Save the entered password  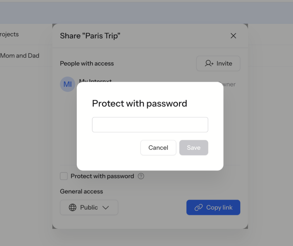(x=194, y=148)
